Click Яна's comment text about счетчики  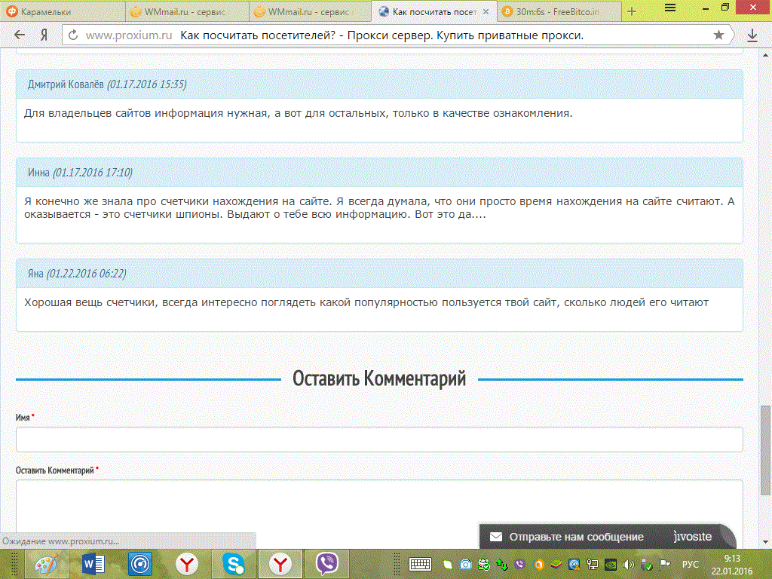tap(366, 302)
